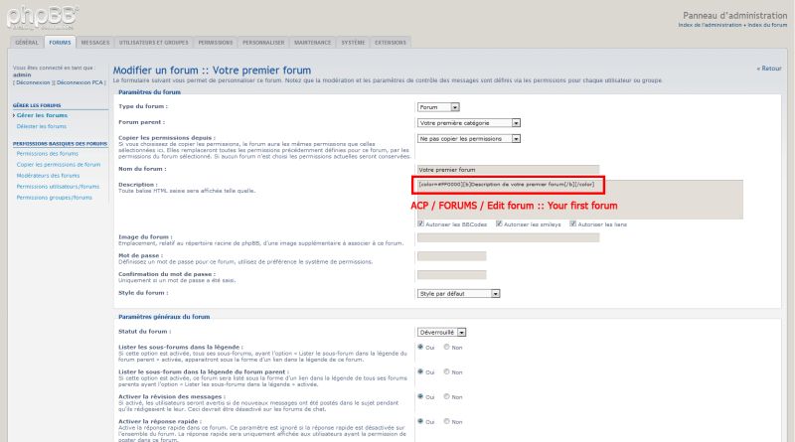The image size is (795, 442).
Task: Open the Extensions tab
Action: tap(391, 43)
